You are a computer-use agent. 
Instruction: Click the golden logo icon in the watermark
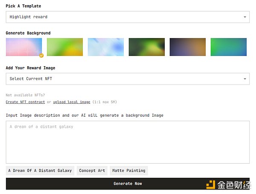tap(211, 184)
